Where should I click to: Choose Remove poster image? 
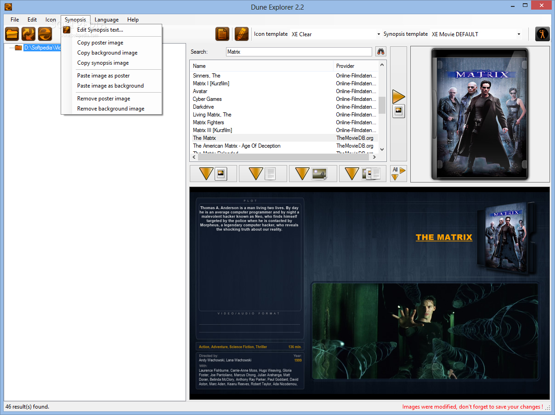click(112, 99)
